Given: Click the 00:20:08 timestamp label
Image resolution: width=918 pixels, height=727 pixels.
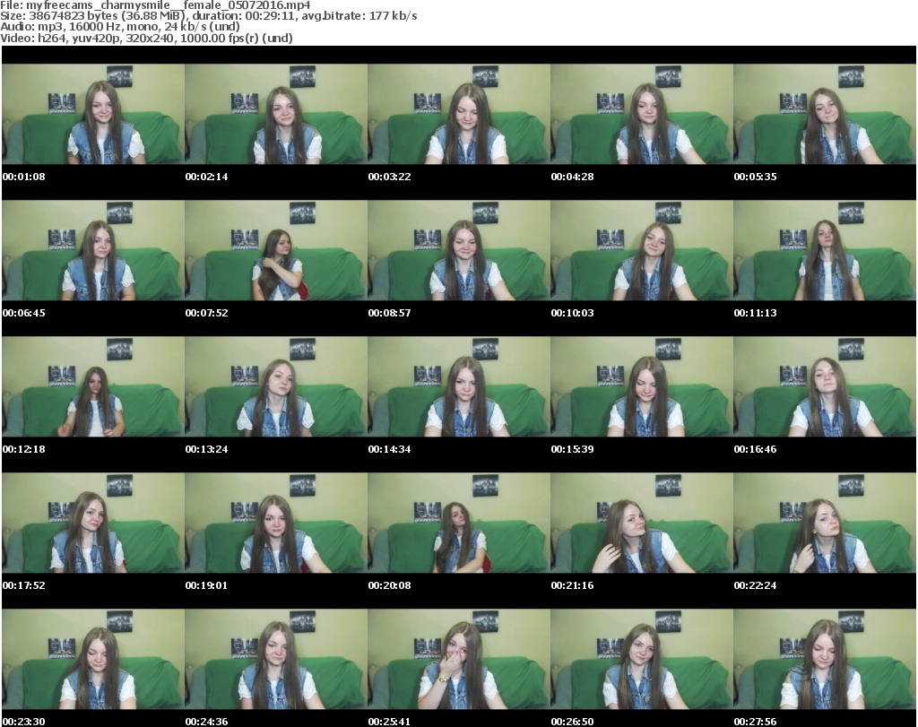Looking at the screenshot, I should pyautogui.click(x=389, y=585).
